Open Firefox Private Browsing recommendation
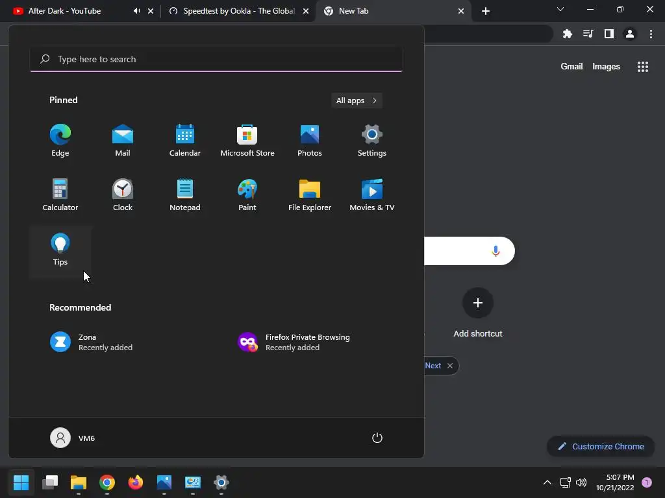The height and width of the screenshot is (498, 665). point(294,342)
